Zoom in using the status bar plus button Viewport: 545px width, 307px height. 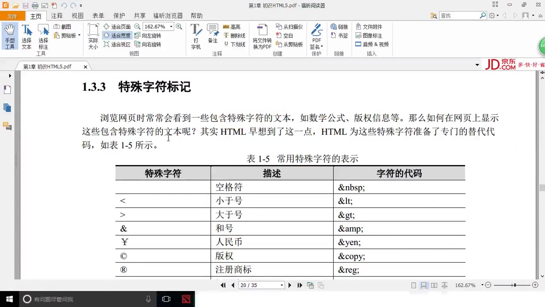pyautogui.click(x=535, y=285)
